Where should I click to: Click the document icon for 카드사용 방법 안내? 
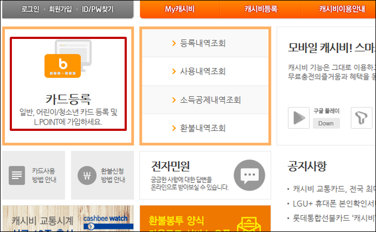[x=17, y=175]
